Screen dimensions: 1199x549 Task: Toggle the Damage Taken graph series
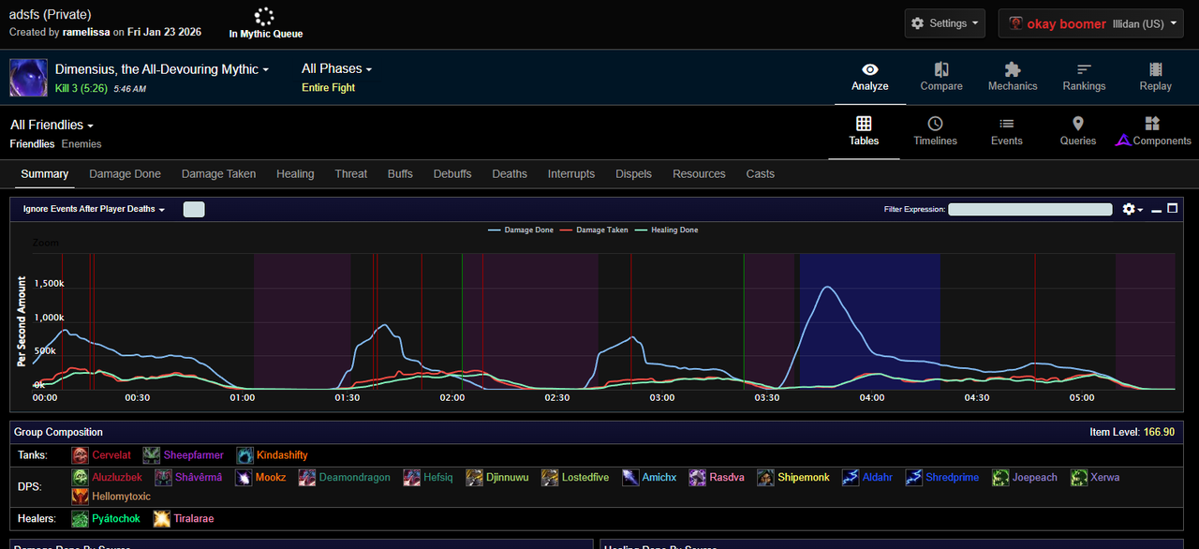click(x=594, y=230)
